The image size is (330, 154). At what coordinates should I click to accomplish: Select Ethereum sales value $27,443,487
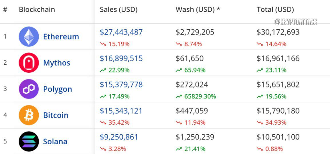tap(121, 32)
